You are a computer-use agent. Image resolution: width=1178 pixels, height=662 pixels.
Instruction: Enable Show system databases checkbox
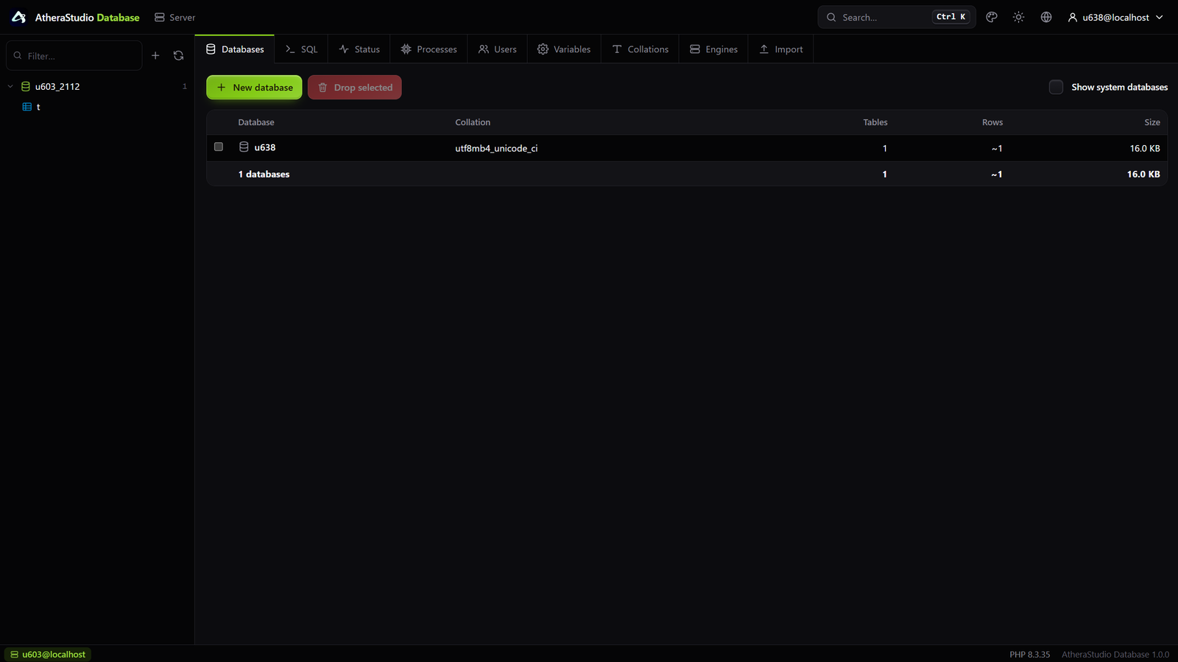[x=1056, y=87]
